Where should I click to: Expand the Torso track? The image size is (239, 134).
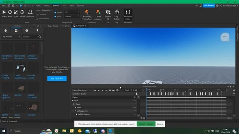click(74, 104)
